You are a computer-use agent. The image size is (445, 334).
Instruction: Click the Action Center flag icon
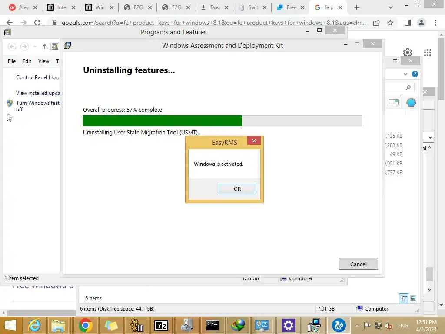(x=368, y=326)
